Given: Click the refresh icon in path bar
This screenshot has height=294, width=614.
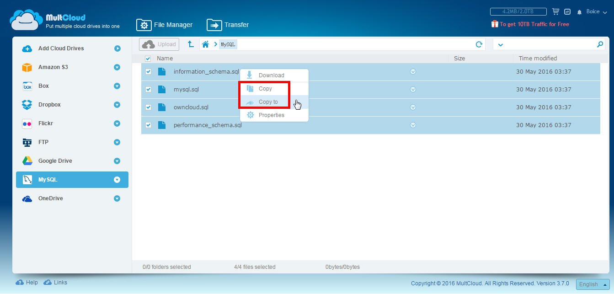Looking at the screenshot, I should [x=479, y=44].
